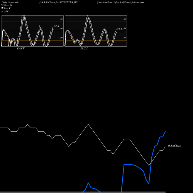Screen dimensions: 193x193
Task: Click the 'Fast K' legend label
Action: click(7, 8)
